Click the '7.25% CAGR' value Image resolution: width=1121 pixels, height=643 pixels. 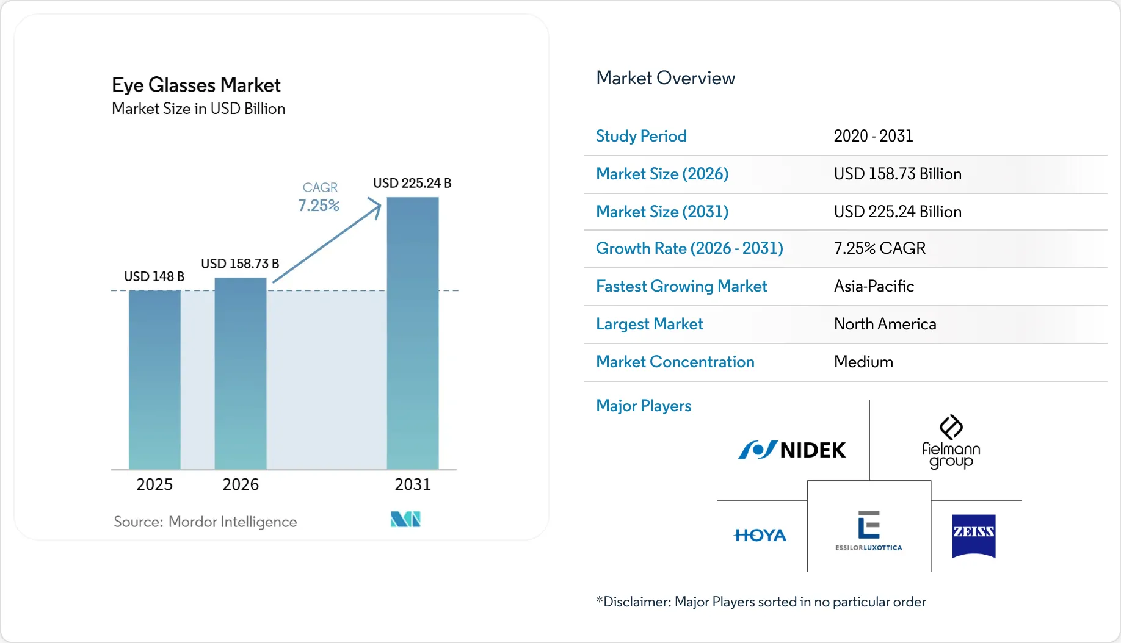point(880,248)
